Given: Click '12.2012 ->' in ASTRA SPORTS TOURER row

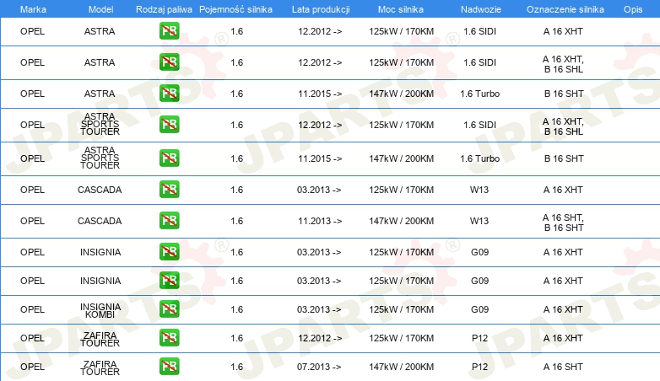Looking at the screenshot, I should pyautogui.click(x=320, y=125).
